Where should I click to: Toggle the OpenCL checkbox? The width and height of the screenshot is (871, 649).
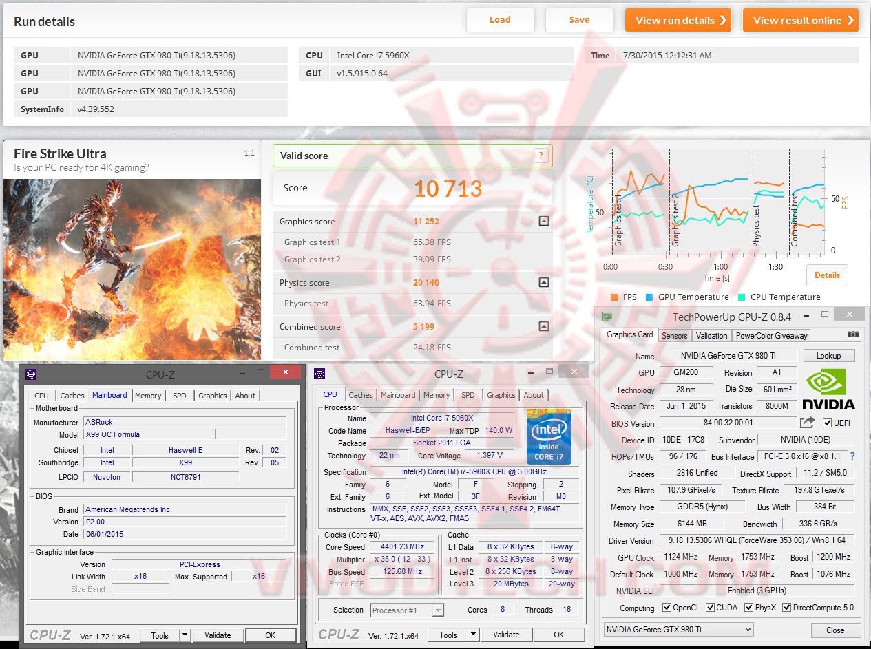click(x=666, y=608)
